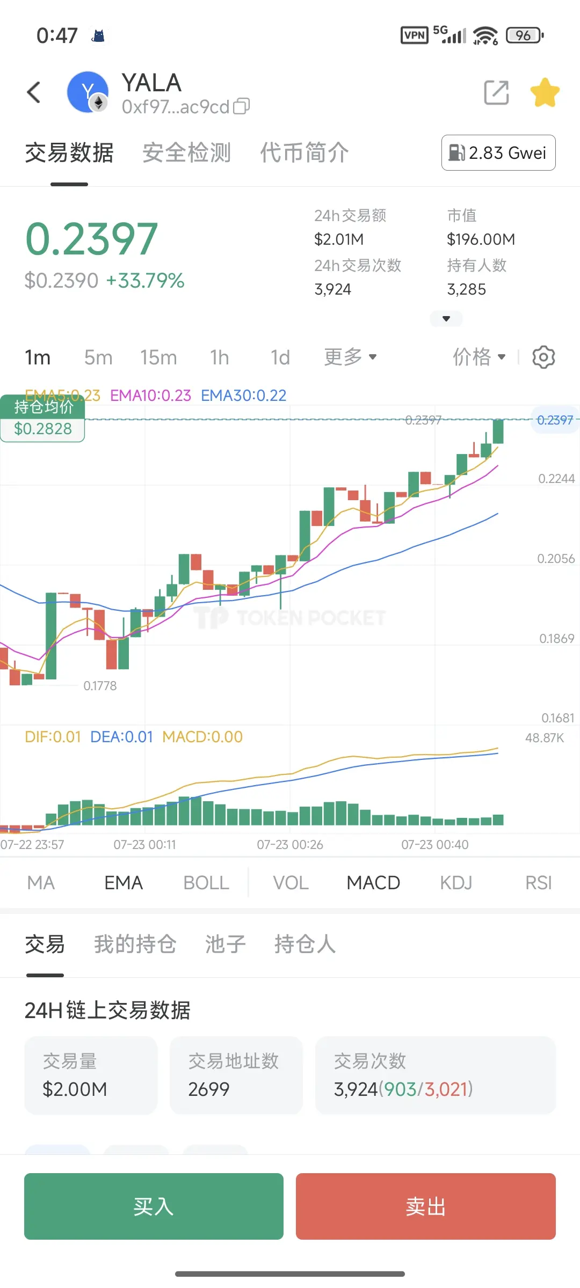Tap the large 0.2397 price
580x1288 pixels.
coord(91,239)
